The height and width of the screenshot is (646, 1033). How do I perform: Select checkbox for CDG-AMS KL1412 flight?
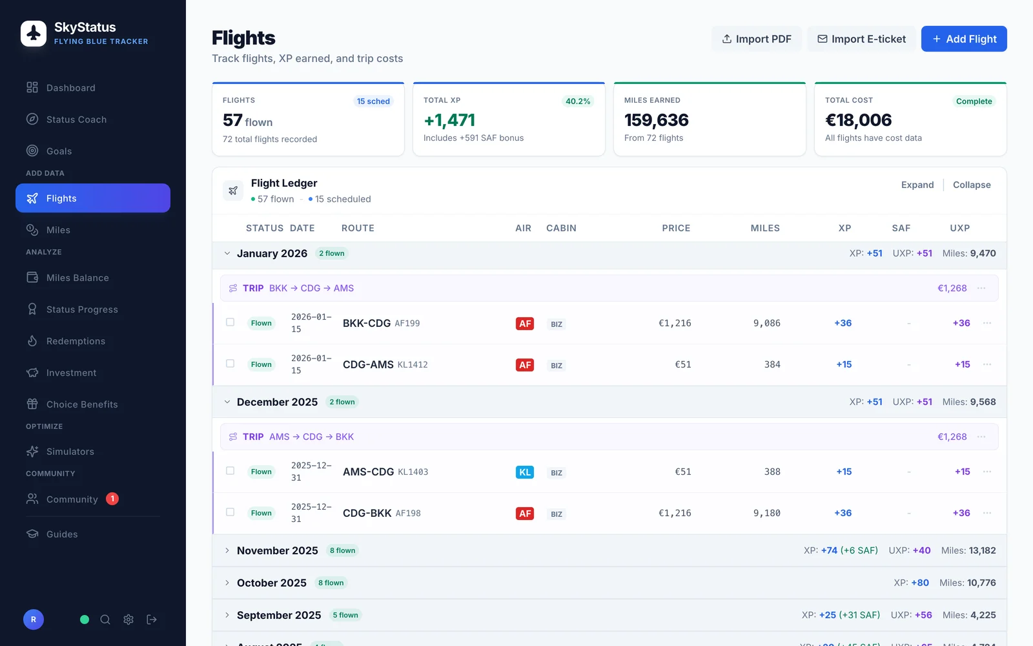230,363
